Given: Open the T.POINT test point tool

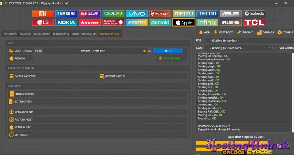Looking at the screenshot, I should (x=245, y=33).
